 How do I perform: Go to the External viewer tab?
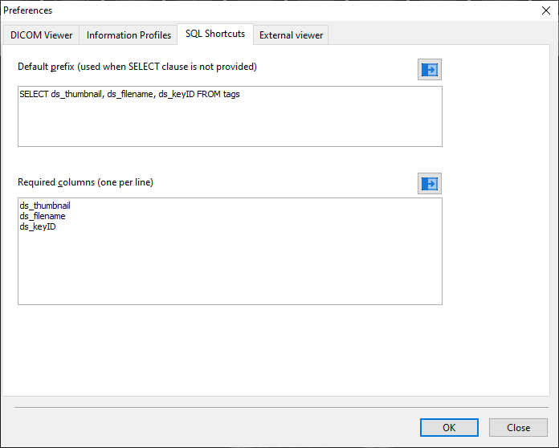[291, 35]
